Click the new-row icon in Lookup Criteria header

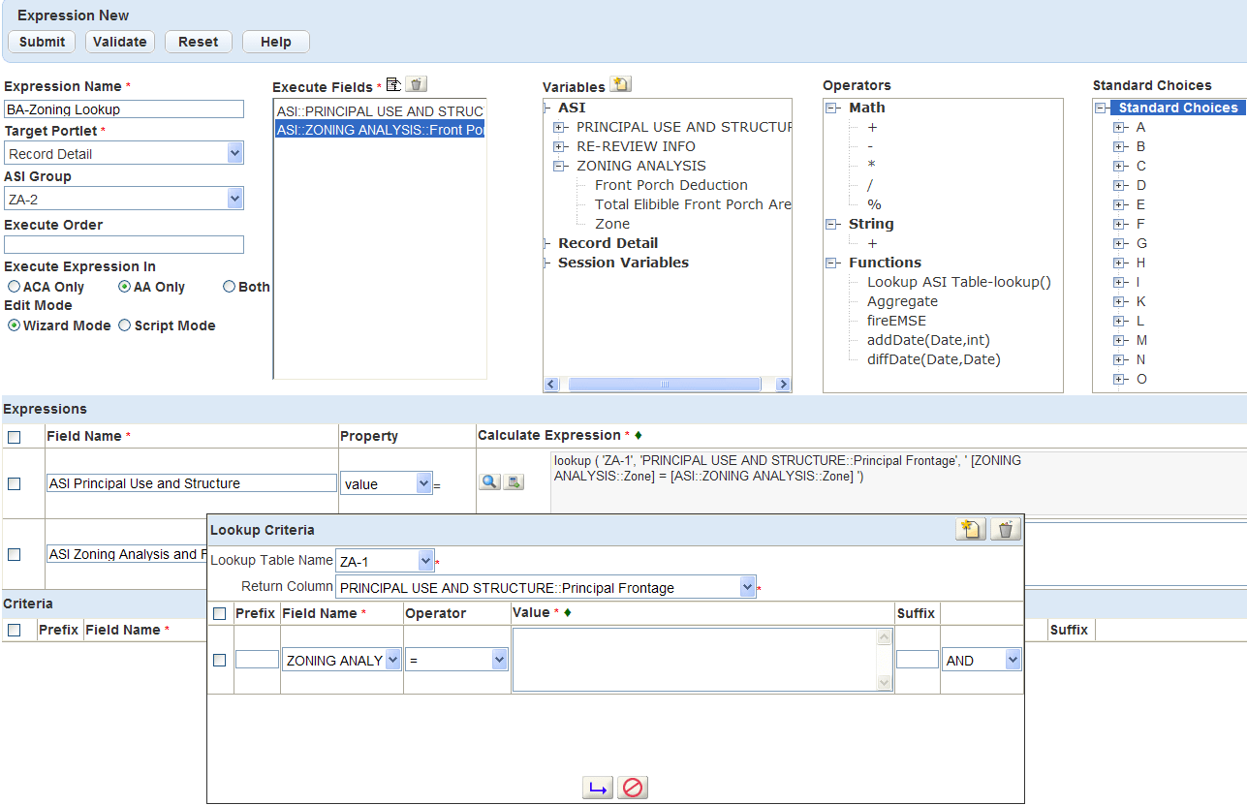(x=971, y=529)
